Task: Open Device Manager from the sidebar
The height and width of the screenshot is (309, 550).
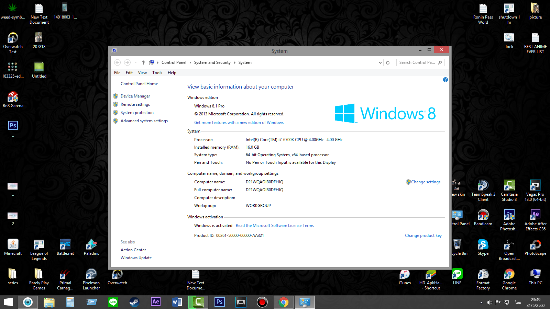Action: point(135,96)
